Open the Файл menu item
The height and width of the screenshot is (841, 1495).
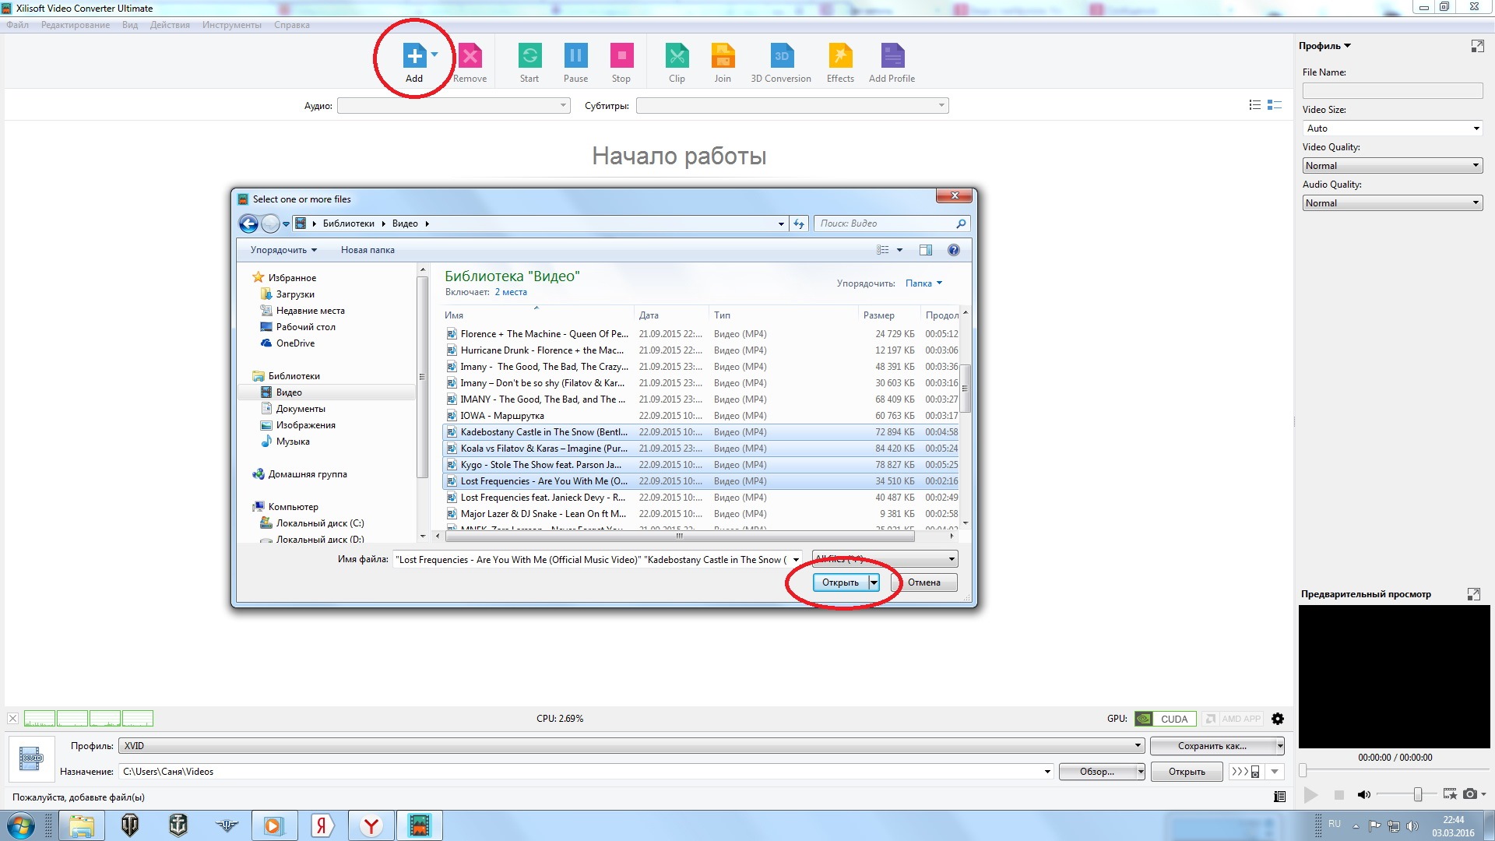pyautogui.click(x=16, y=23)
